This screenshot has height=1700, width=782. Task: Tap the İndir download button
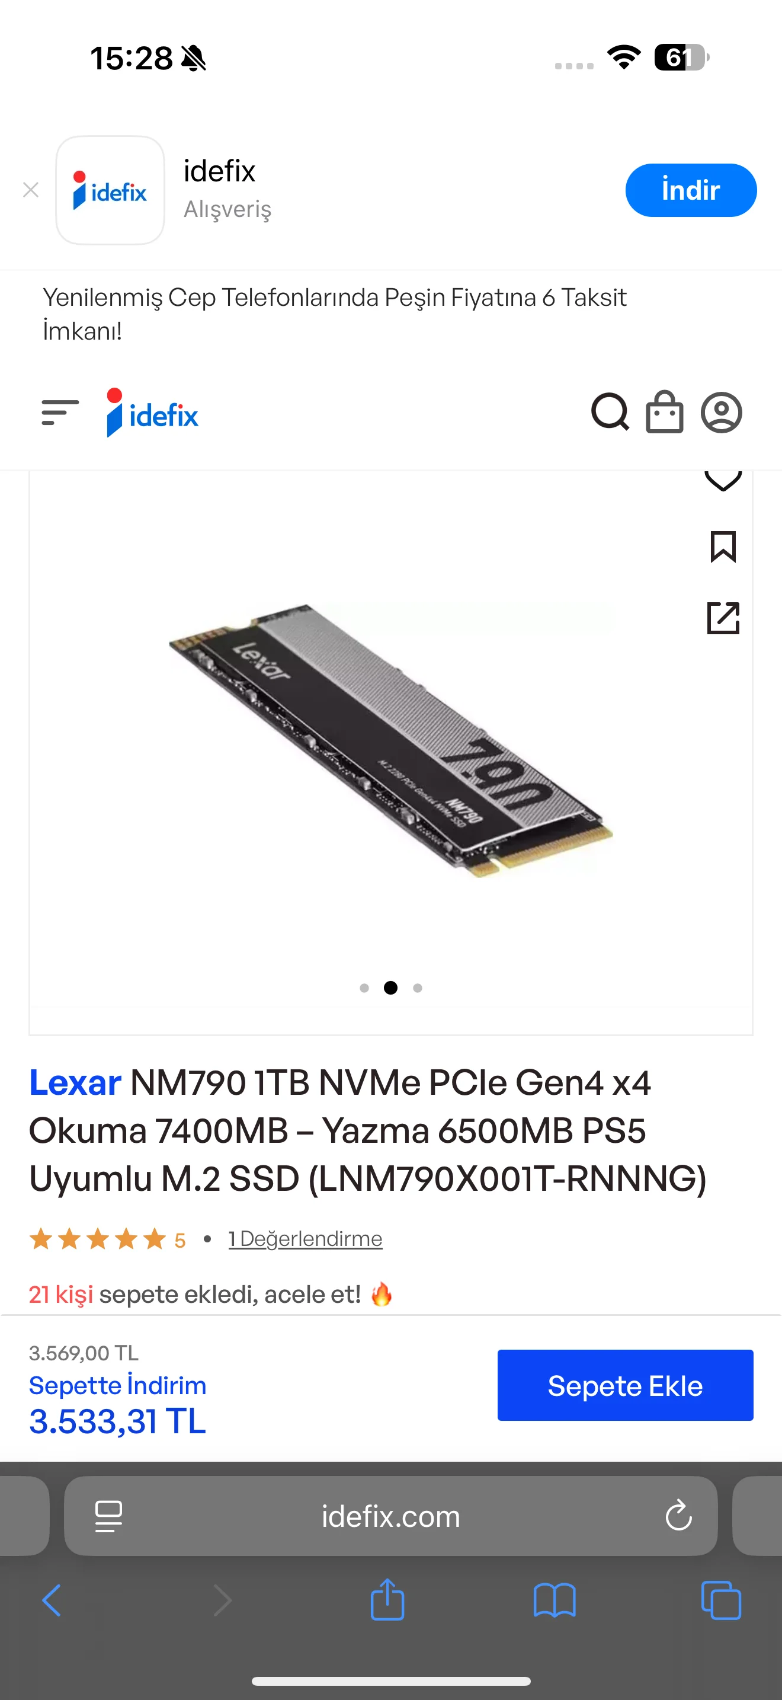690,190
